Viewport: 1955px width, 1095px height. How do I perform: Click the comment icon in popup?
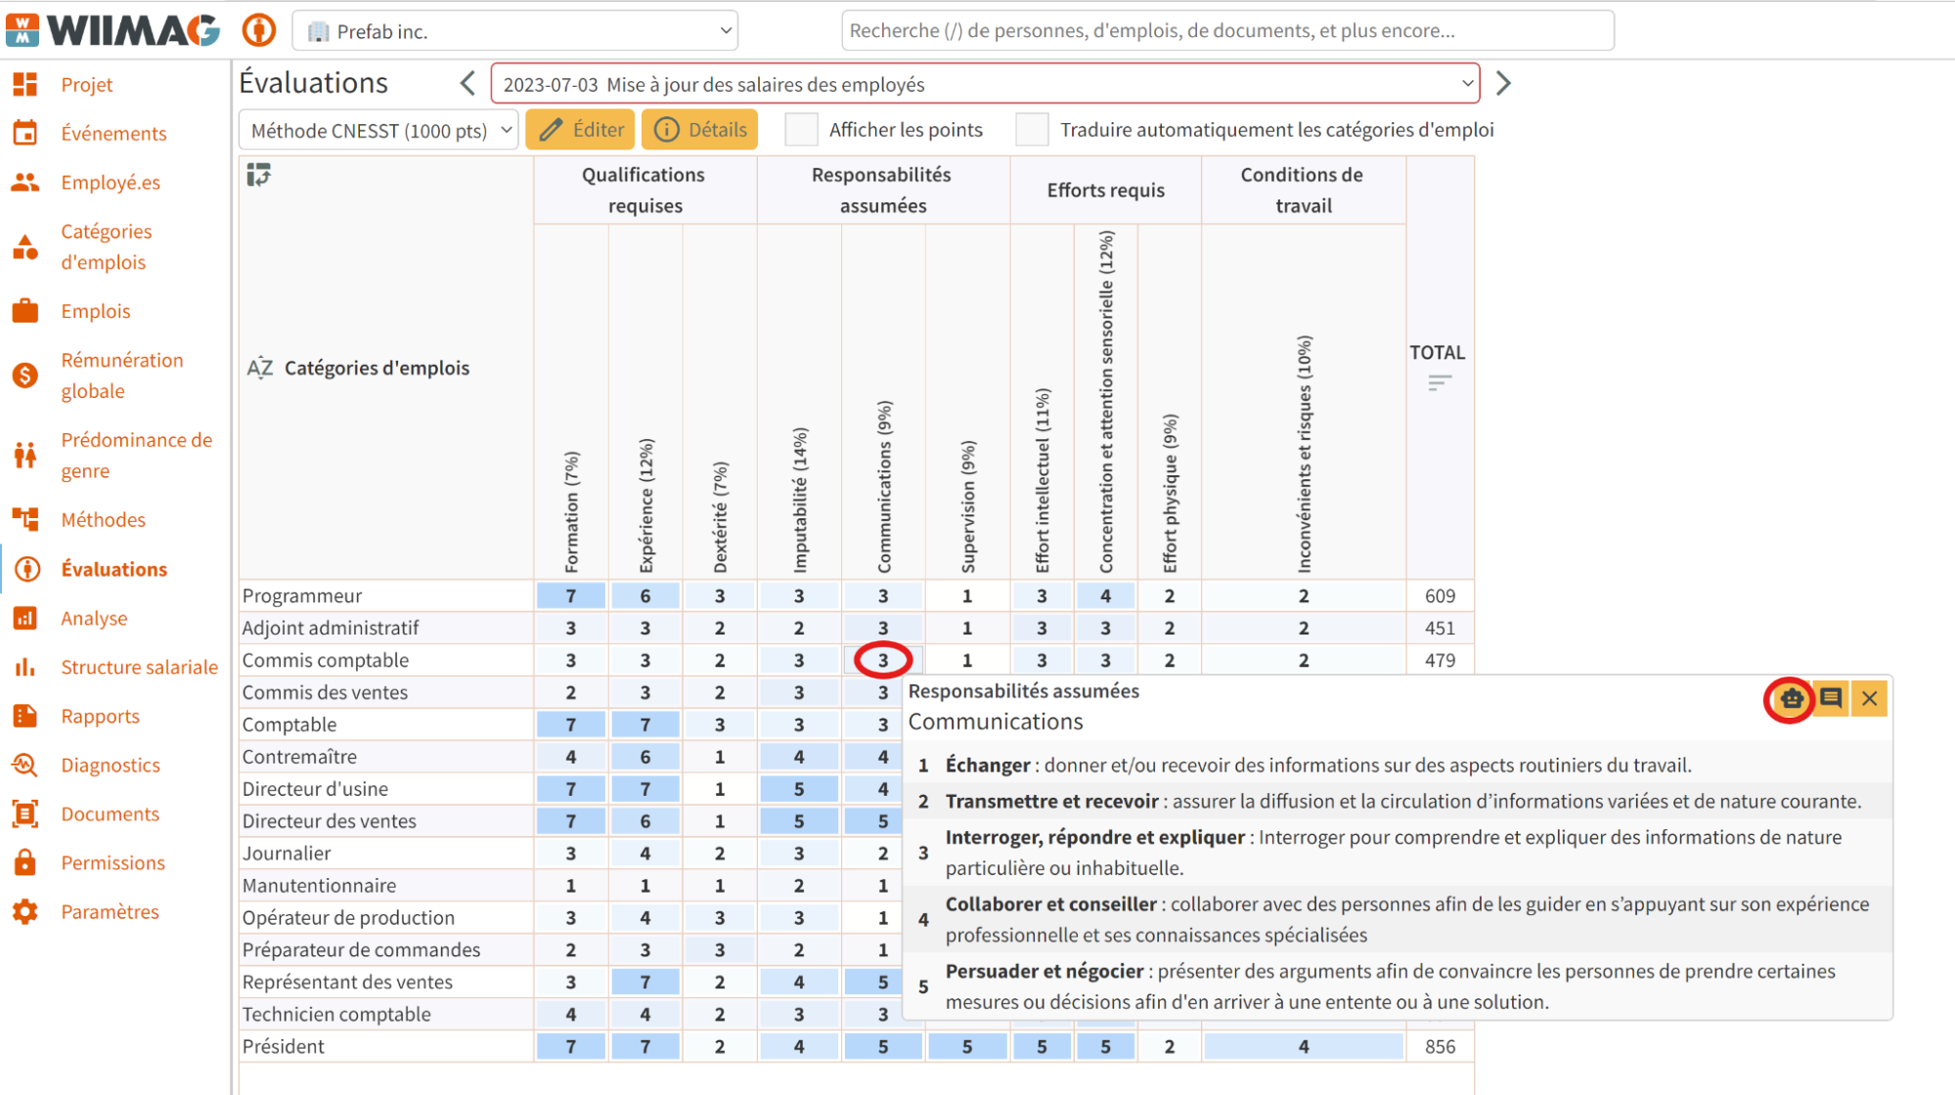(1831, 698)
